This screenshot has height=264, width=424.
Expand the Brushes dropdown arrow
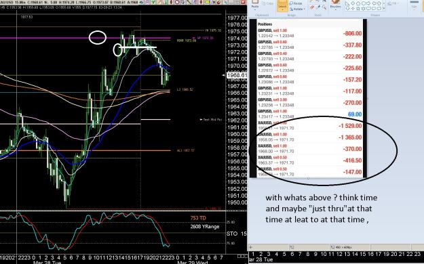coord(336,10)
